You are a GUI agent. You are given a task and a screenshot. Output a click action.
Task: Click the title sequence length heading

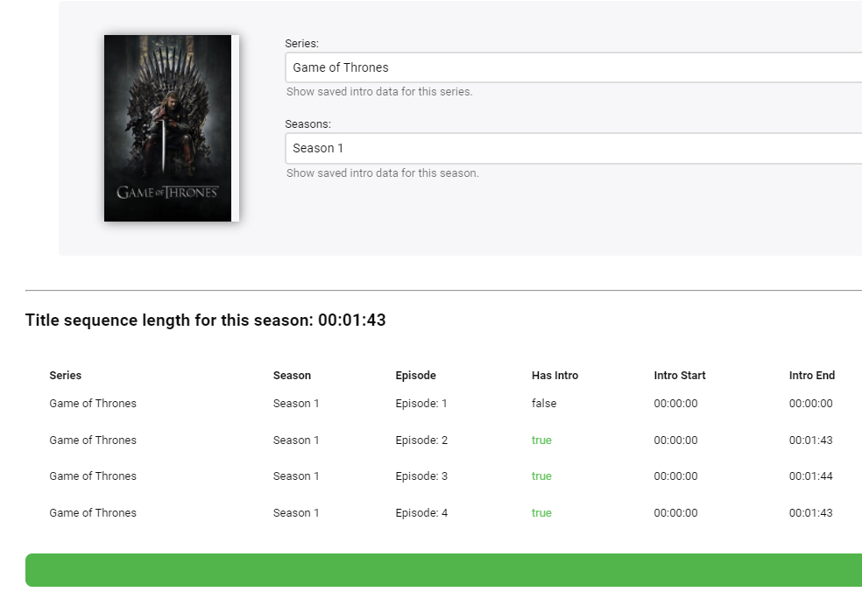coord(206,321)
